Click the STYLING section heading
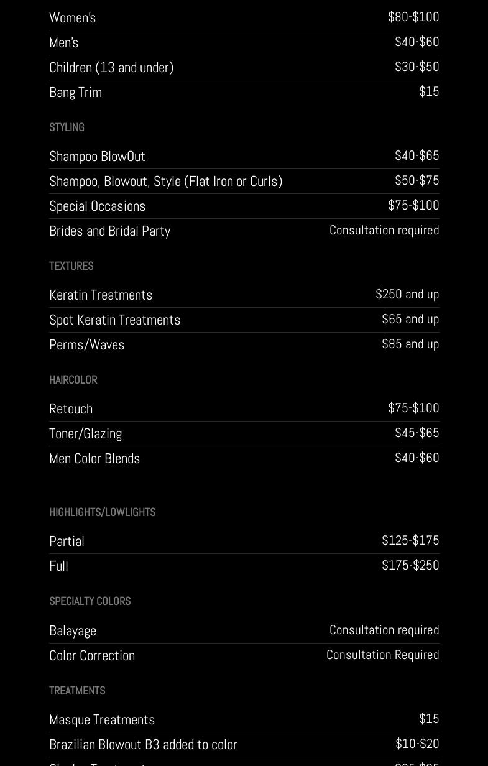This screenshot has height=766, width=488. [x=67, y=127]
